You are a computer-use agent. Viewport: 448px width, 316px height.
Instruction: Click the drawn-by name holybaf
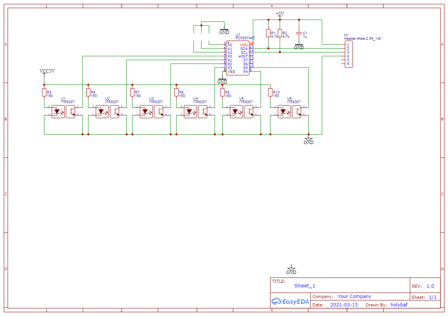[399, 305]
